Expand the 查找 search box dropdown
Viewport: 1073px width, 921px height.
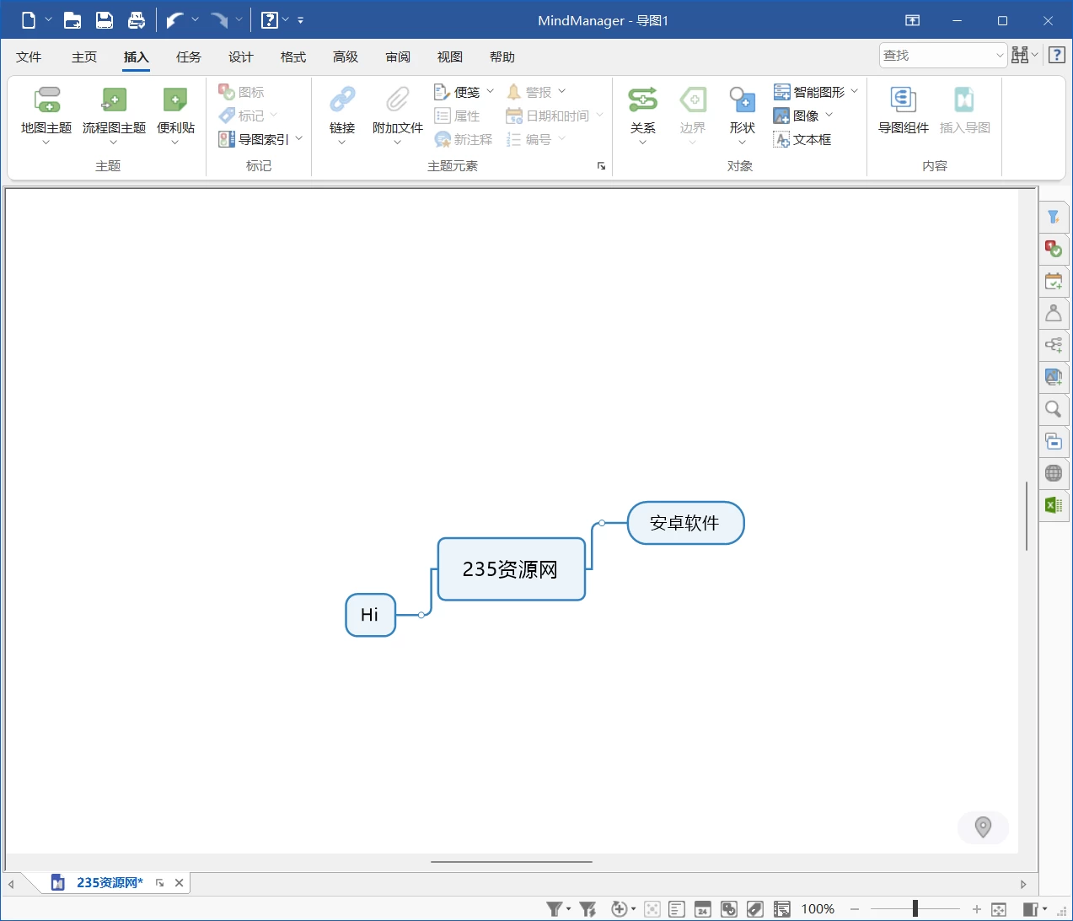[1000, 56]
